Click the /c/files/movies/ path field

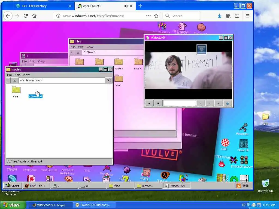[62, 80]
